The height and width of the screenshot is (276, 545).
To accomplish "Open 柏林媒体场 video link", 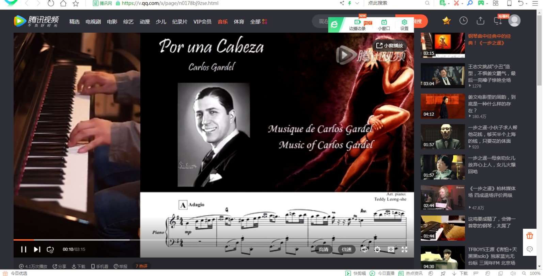I will point(492,192).
